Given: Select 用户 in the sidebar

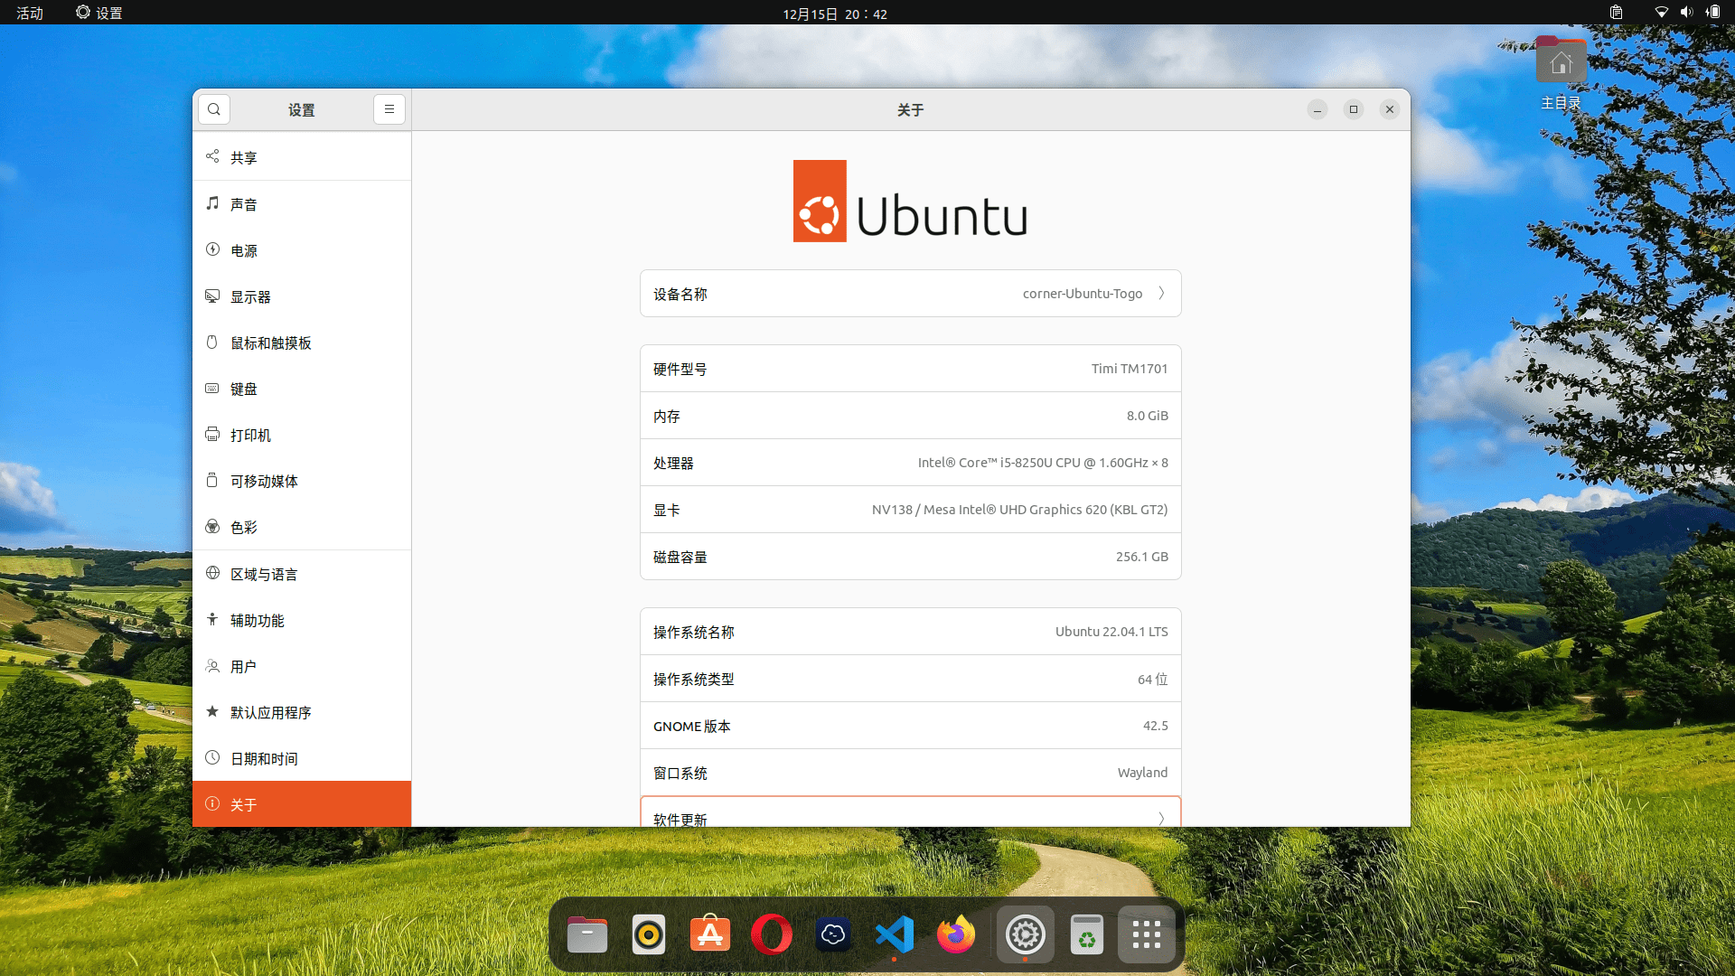Looking at the screenshot, I should tap(302, 666).
